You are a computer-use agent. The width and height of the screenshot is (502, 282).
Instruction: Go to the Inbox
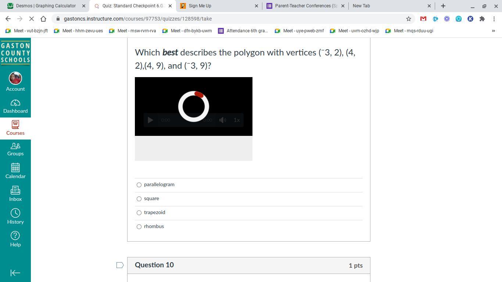point(15,194)
